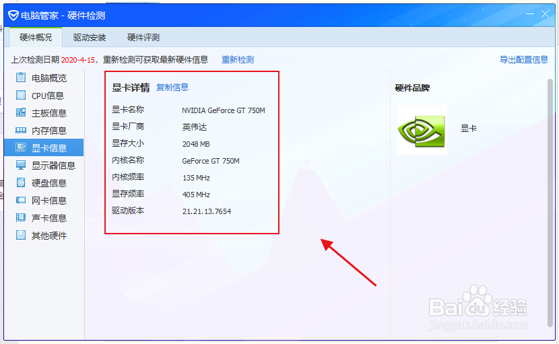559x344 pixels.
Task: Click the 显存大小 label
Action: point(128,143)
